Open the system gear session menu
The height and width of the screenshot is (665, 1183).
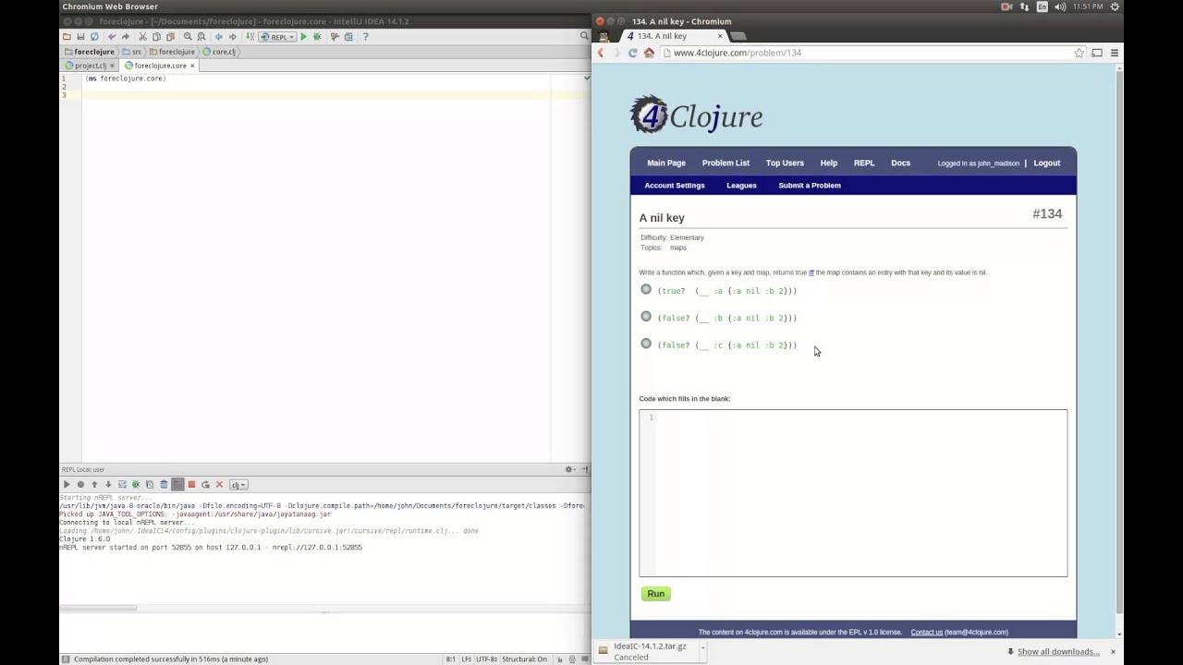pos(1116,6)
